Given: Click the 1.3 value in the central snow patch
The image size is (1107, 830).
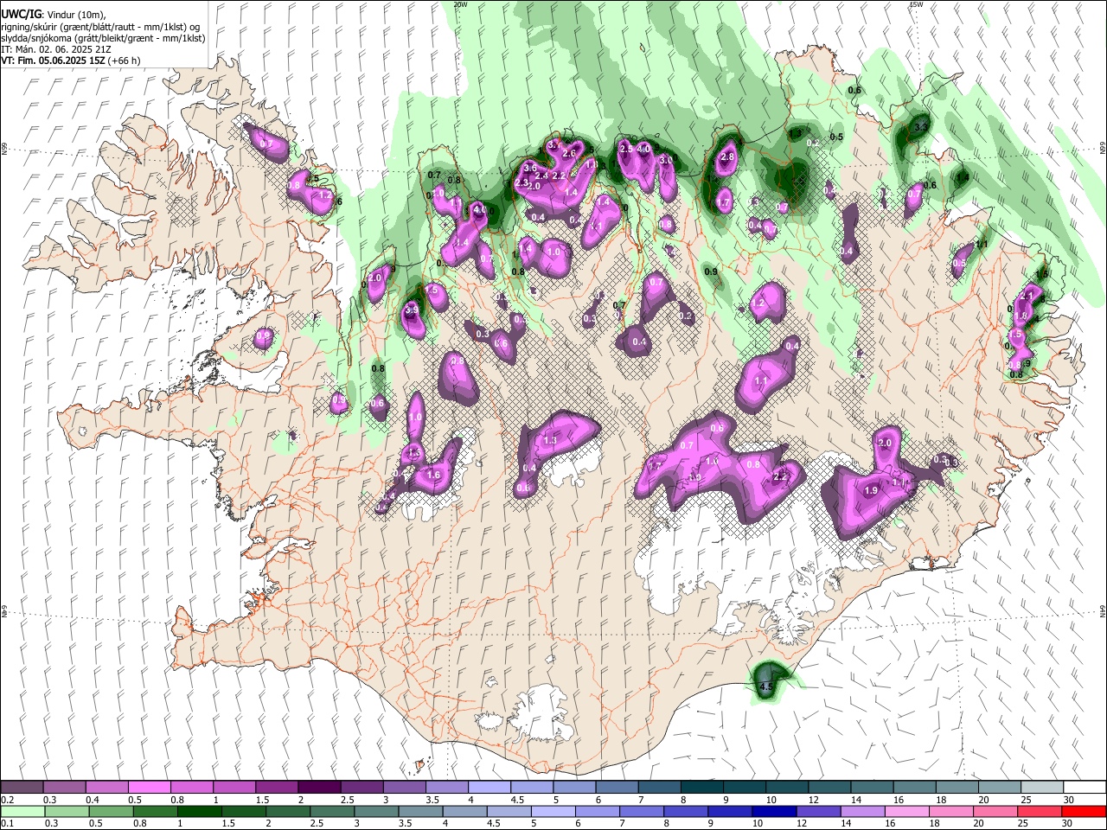Looking at the screenshot, I should coord(550,441).
